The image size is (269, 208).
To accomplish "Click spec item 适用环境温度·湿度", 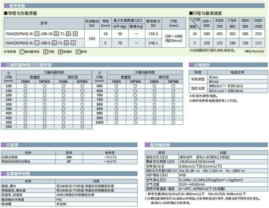I will coord(160,189).
